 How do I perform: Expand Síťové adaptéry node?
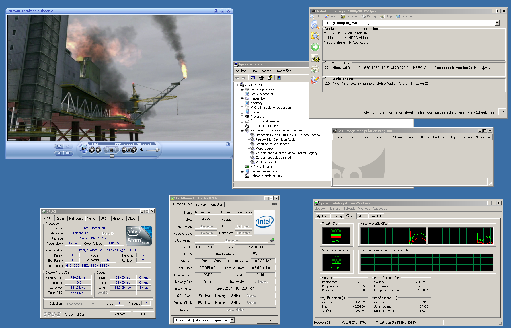242,167
